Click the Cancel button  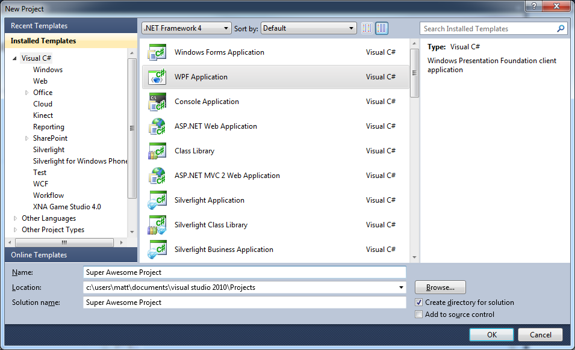[x=540, y=334]
